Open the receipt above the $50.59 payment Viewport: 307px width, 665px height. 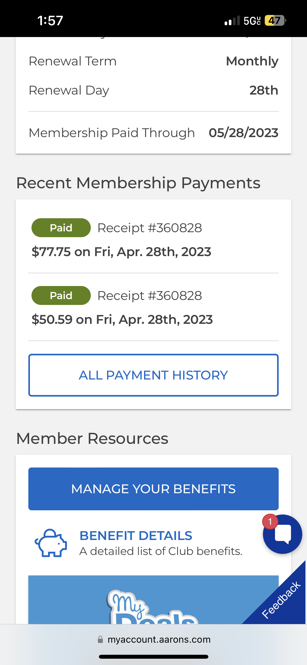pyautogui.click(x=150, y=295)
